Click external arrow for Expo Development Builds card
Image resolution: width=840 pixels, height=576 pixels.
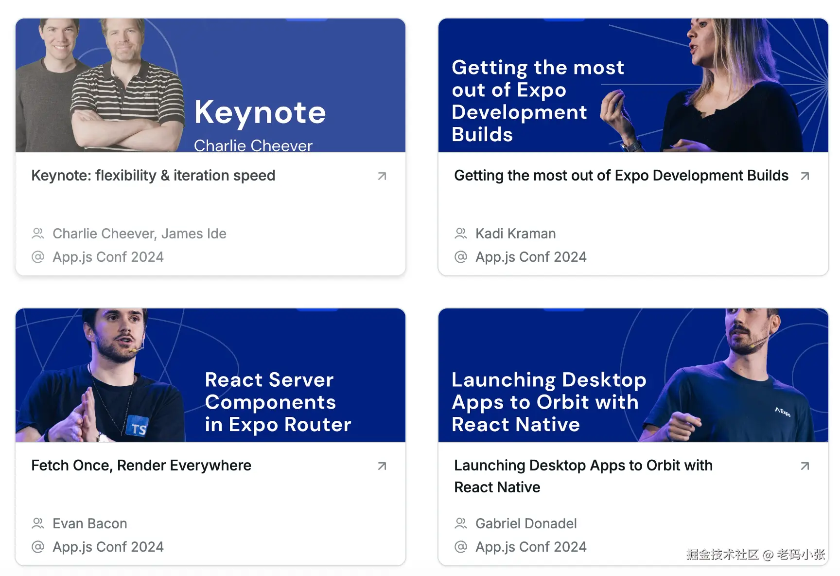click(x=805, y=176)
